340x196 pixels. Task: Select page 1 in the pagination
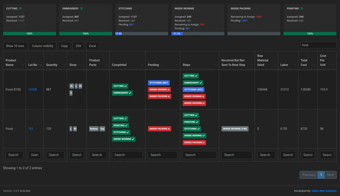[321, 175]
